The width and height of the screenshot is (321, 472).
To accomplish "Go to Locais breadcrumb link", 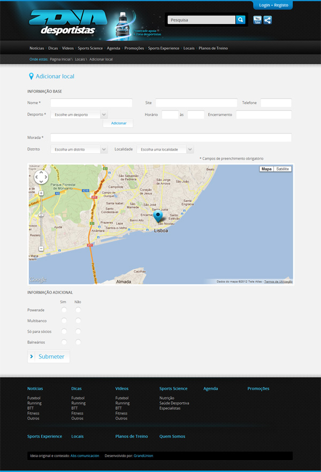I will 80,59.
